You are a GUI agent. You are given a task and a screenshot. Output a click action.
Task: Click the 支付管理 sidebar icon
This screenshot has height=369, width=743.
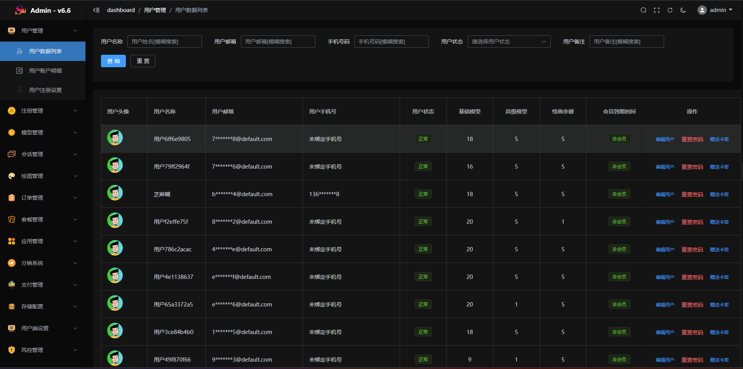pyautogui.click(x=12, y=285)
